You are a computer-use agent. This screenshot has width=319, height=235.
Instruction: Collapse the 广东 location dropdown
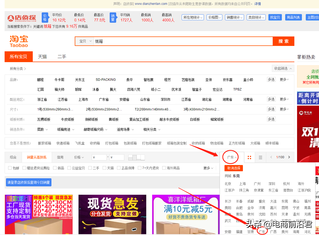[x=232, y=157]
